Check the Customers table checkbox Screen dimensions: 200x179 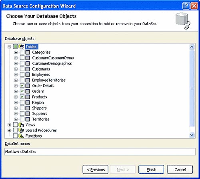coord(22,69)
